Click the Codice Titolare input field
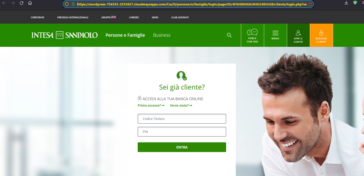 182,119
